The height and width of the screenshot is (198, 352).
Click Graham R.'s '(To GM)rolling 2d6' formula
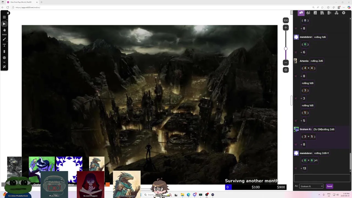tap(324, 129)
